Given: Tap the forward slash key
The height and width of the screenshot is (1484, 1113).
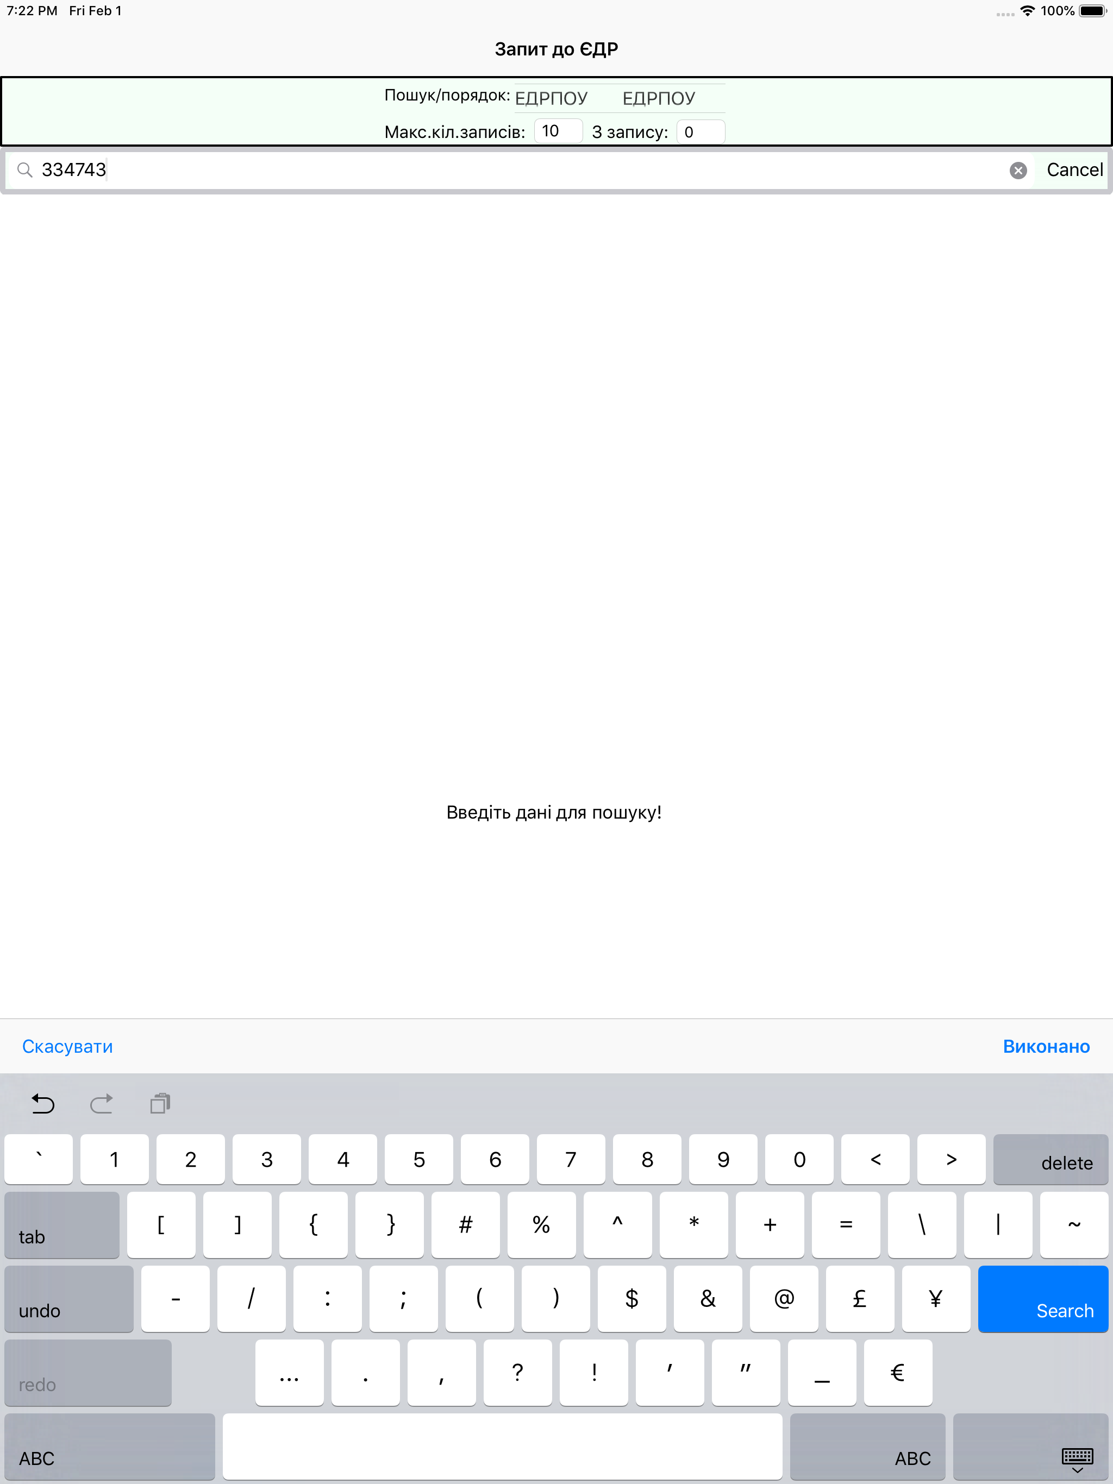Looking at the screenshot, I should [x=251, y=1299].
